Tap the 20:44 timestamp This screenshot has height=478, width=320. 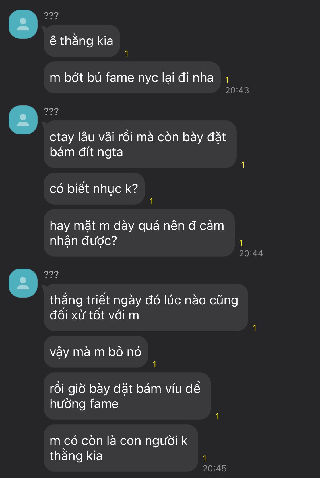[x=251, y=253]
